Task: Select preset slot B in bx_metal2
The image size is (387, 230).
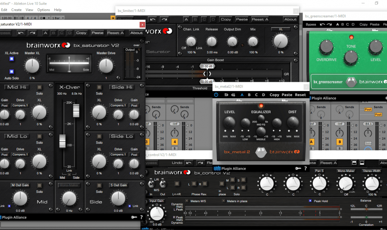Action: (x=249, y=95)
